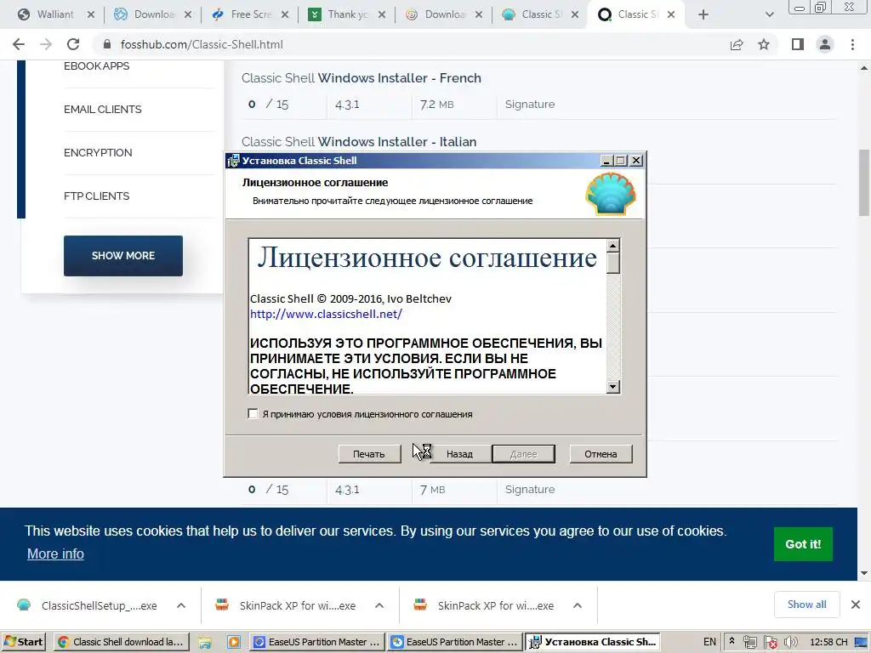The width and height of the screenshot is (871, 653).
Task: Click the site lock icon
Action: pyautogui.click(x=107, y=44)
